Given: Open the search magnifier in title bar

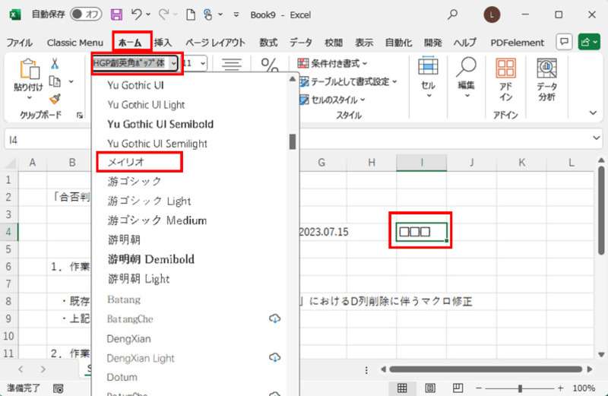Looking at the screenshot, I should point(452,14).
